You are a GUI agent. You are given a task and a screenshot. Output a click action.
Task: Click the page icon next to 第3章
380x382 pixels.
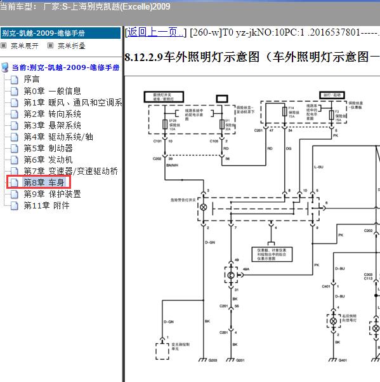tap(15, 125)
